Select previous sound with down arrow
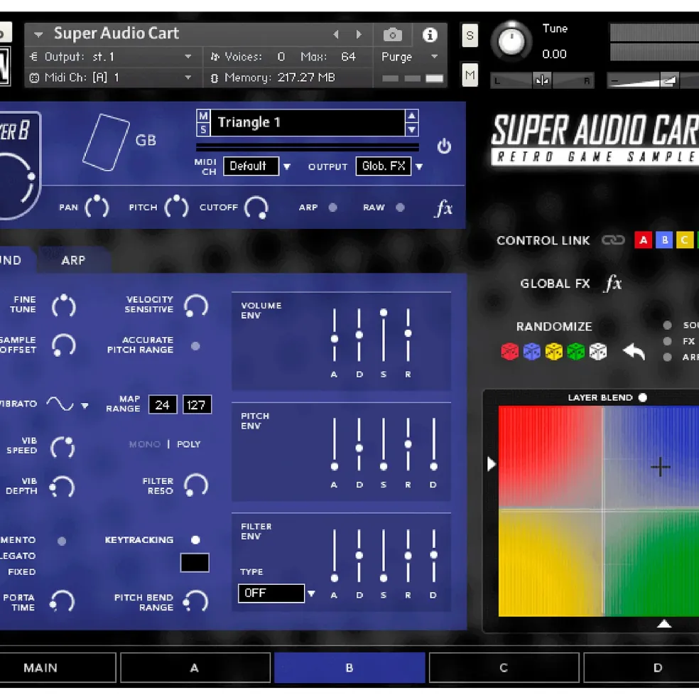Screen dimensions: 699x700 411,129
